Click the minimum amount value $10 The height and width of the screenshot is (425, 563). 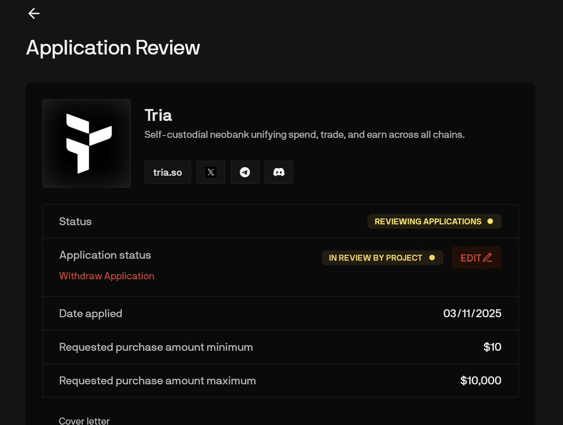[493, 347]
